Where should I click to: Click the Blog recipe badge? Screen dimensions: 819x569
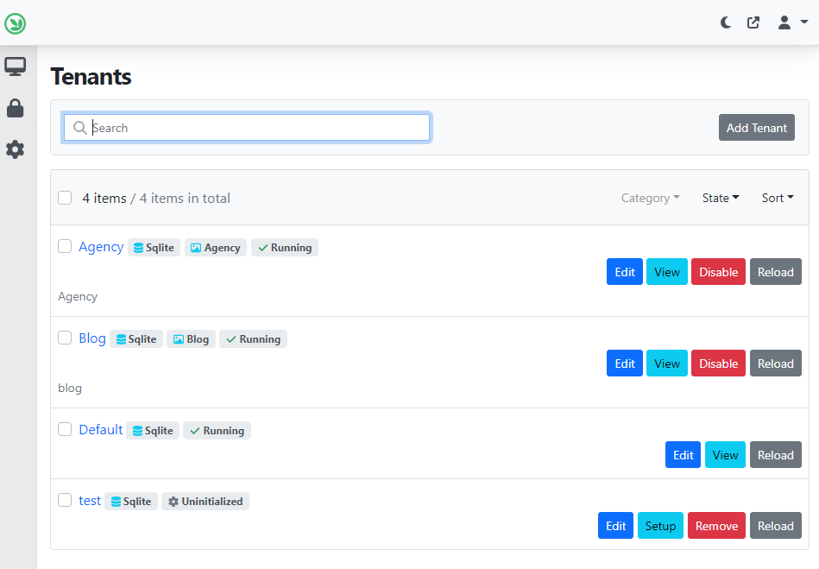coord(192,339)
